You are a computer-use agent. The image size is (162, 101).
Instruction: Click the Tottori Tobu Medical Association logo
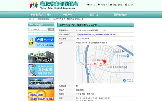[x=53, y=5]
